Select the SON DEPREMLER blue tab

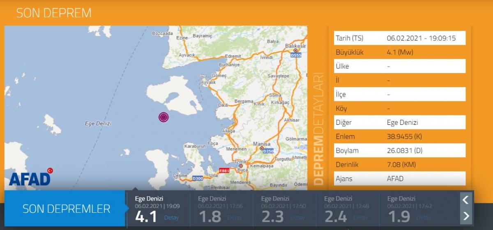click(x=66, y=209)
